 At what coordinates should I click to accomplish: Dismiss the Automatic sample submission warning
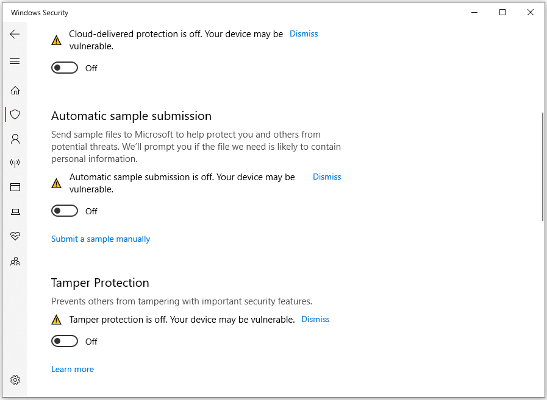point(327,177)
